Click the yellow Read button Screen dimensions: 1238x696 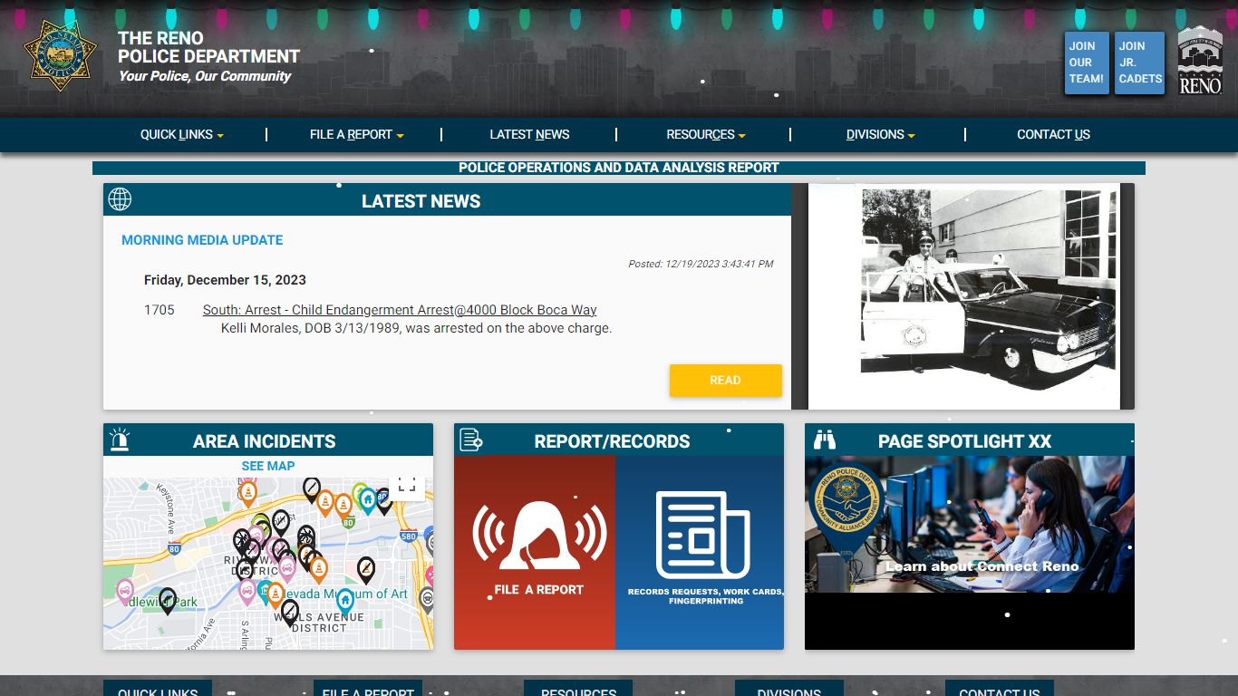[x=725, y=381]
